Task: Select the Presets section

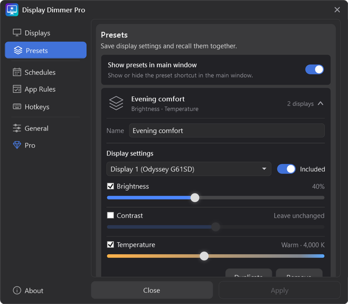Action: pyautogui.click(x=46, y=50)
